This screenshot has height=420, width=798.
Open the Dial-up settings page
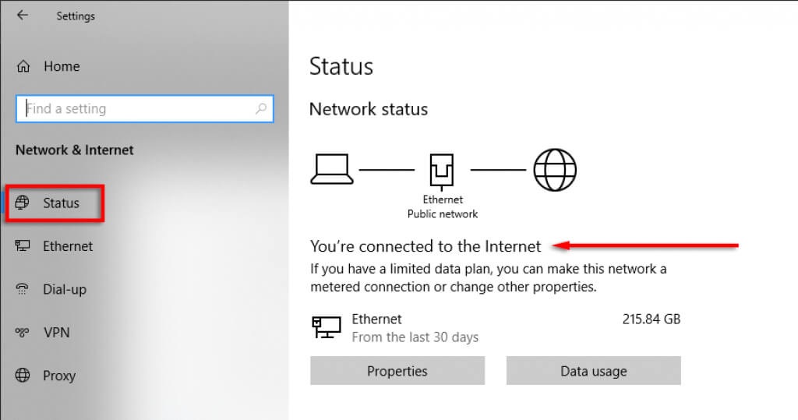click(x=64, y=290)
